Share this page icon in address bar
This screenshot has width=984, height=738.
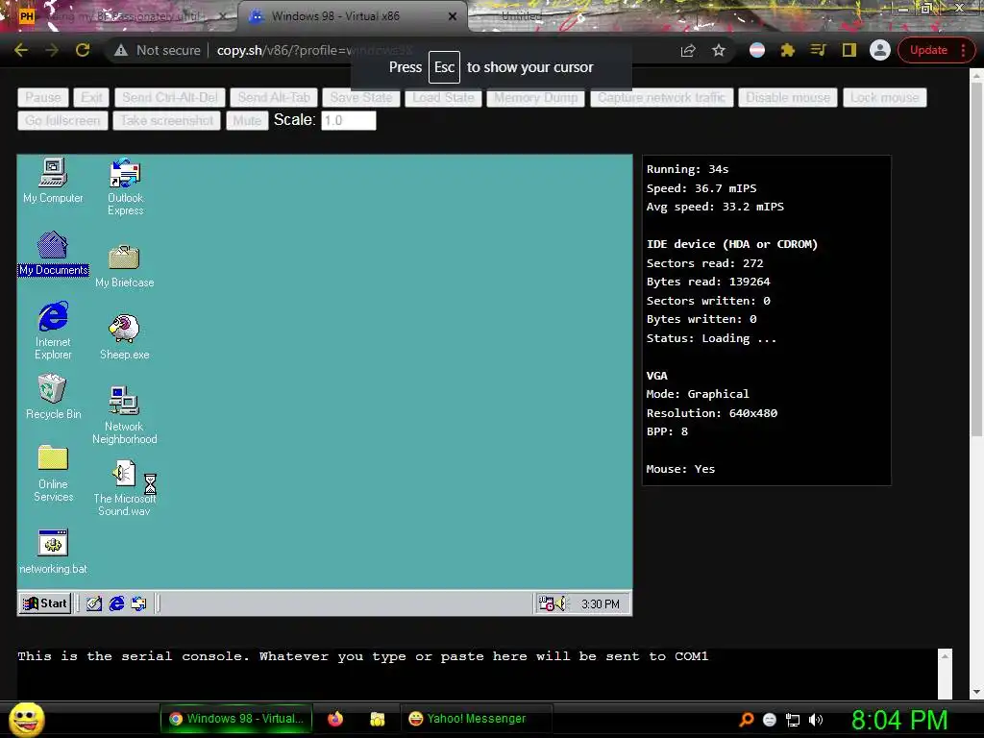(688, 50)
